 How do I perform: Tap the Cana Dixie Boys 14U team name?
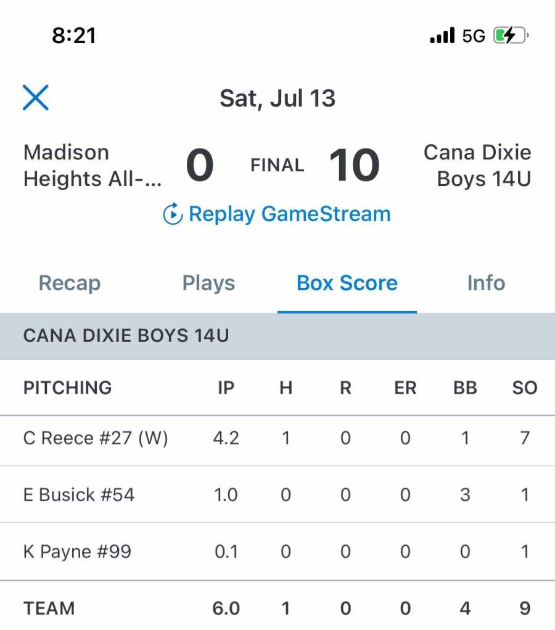477,166
